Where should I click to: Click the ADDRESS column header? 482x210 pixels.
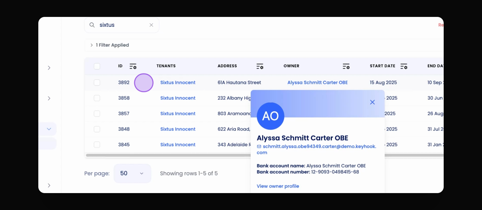227,66
